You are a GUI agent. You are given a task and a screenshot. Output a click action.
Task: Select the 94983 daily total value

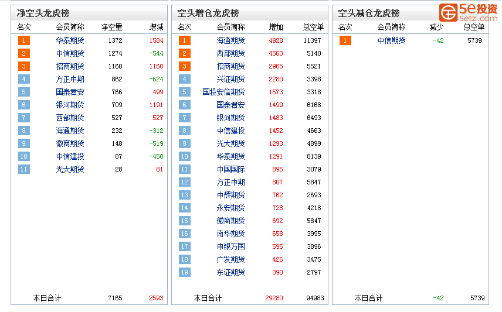(x=315, y=298)
